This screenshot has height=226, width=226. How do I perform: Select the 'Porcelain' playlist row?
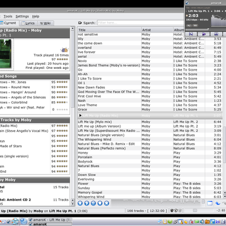pyautogui.click(x=150, y=157)
